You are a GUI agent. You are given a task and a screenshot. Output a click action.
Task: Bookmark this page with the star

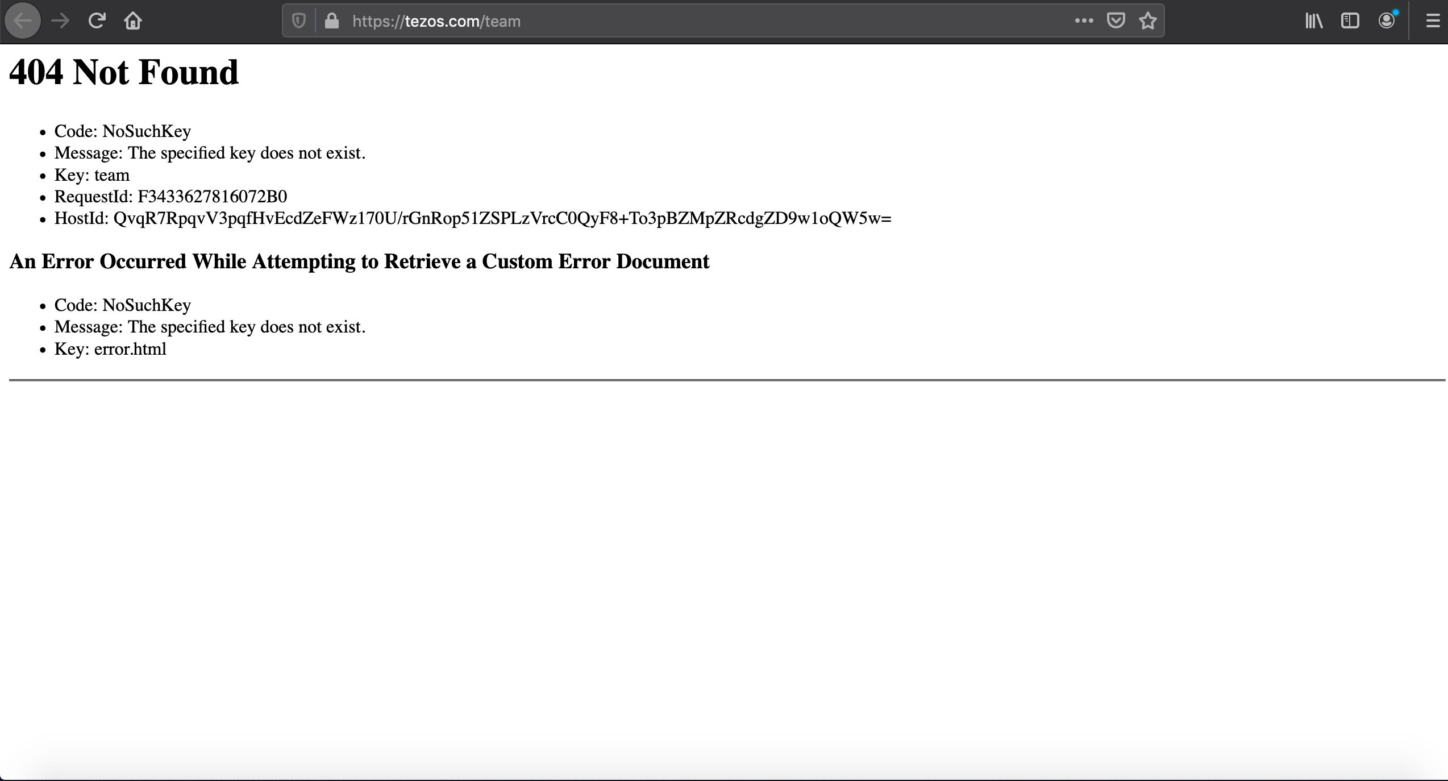coord(1148,21)
